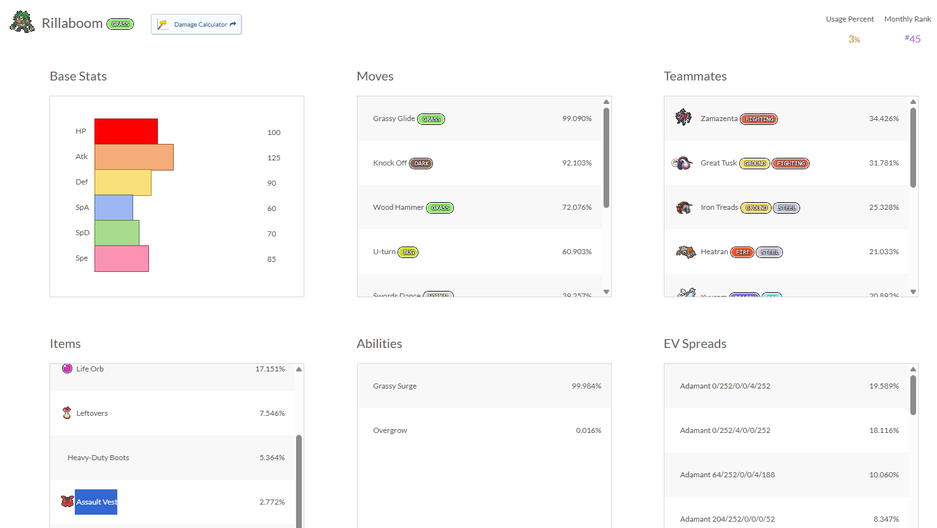Screen dimensions: 937x528
Task: Click the Items list scroll up arrow
Action: click(x=299, y=369)
